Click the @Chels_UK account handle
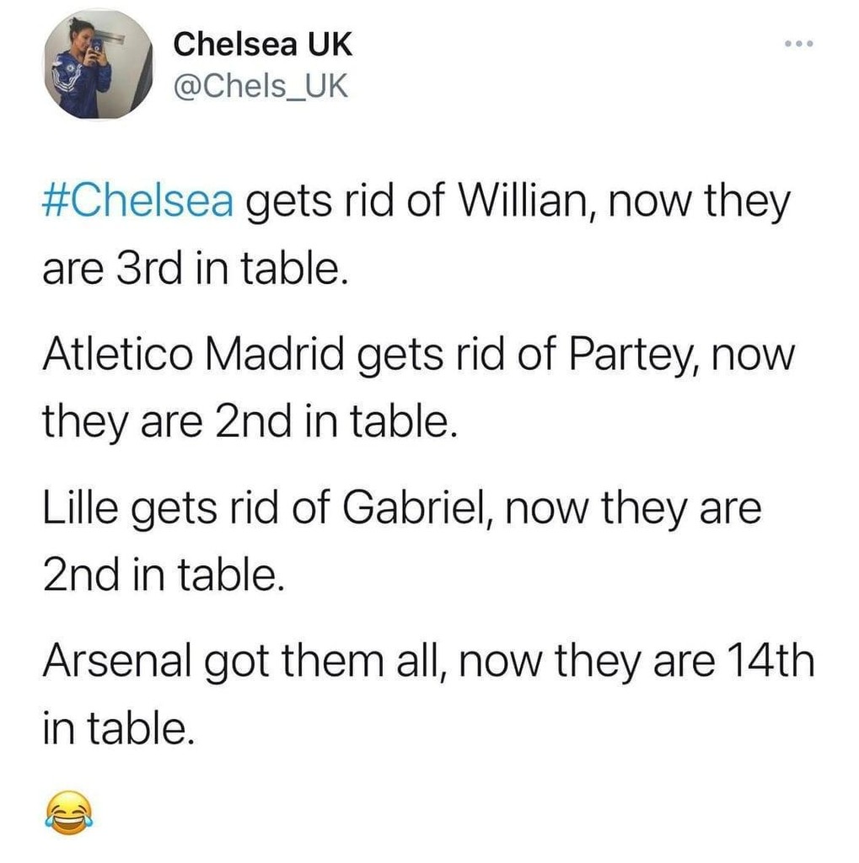Viewport: 859px width, 863px height. [260, 85]
